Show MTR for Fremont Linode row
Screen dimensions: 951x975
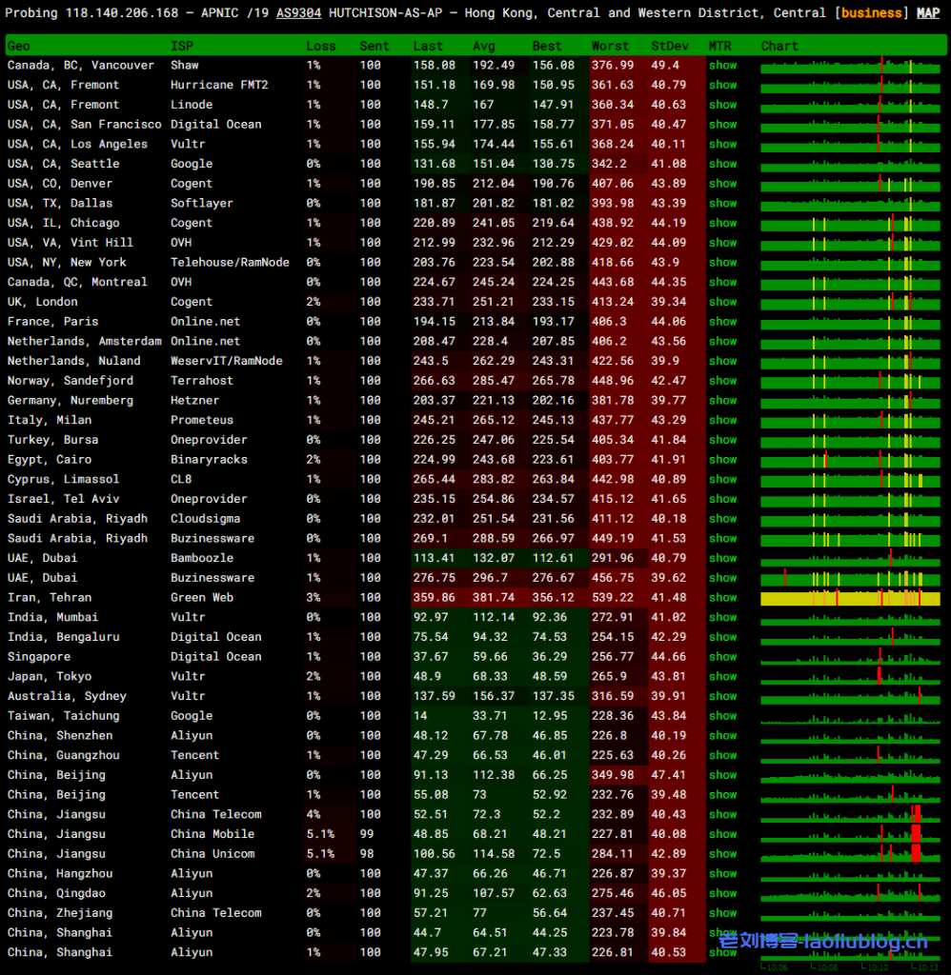(722, 105)
